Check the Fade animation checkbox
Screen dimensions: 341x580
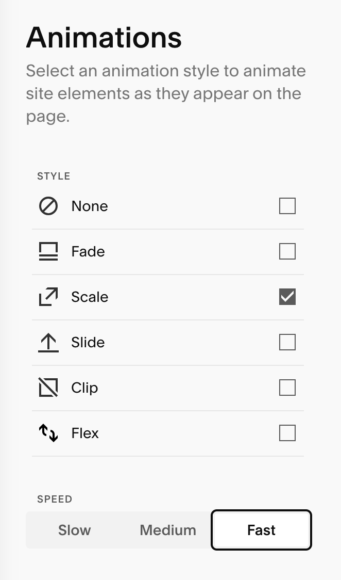click(287, 252)
